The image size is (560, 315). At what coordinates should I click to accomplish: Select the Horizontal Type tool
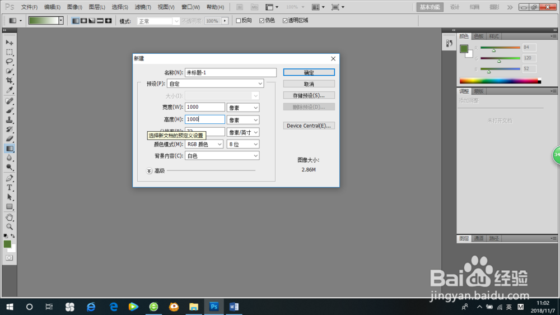click(x=10, y=188)
